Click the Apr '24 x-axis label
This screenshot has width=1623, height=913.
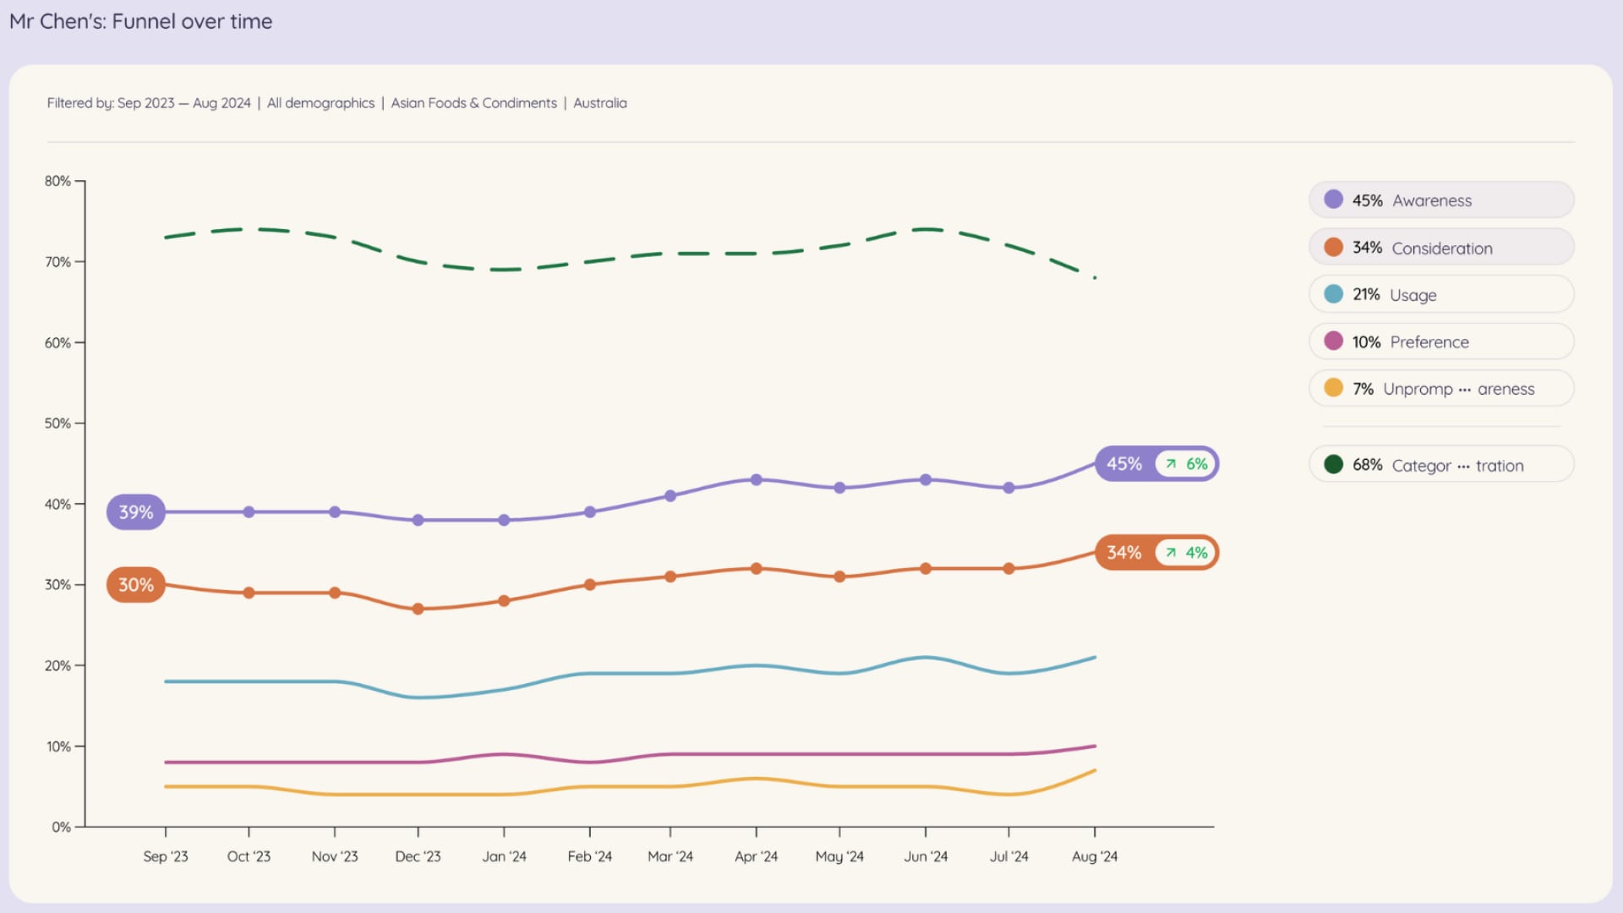[x=757, y=856]
